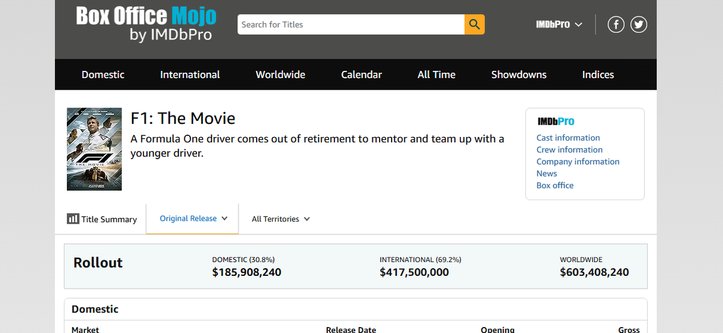Focus the Search for Titles field

351,25
